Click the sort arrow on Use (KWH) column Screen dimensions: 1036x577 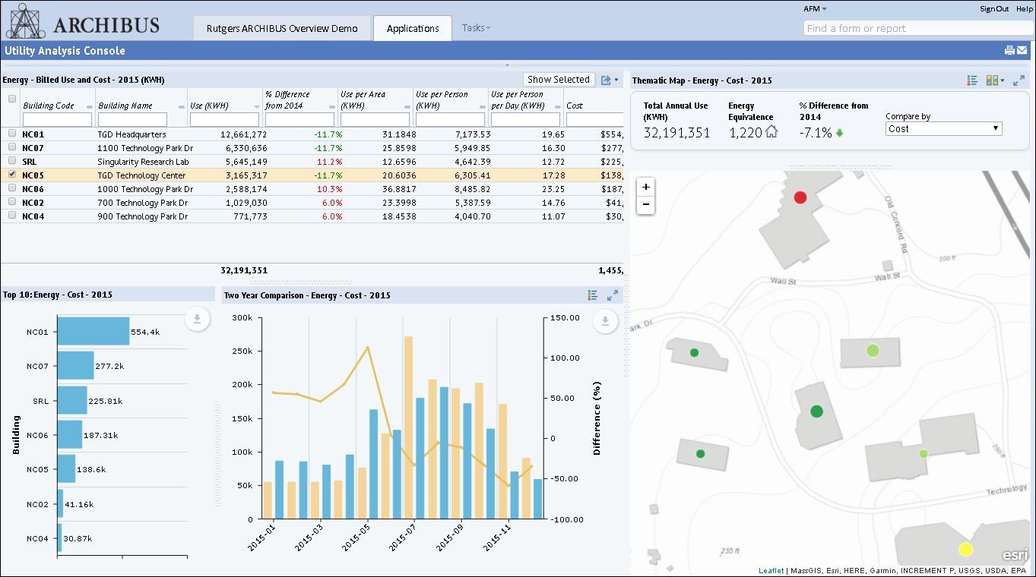257,107
